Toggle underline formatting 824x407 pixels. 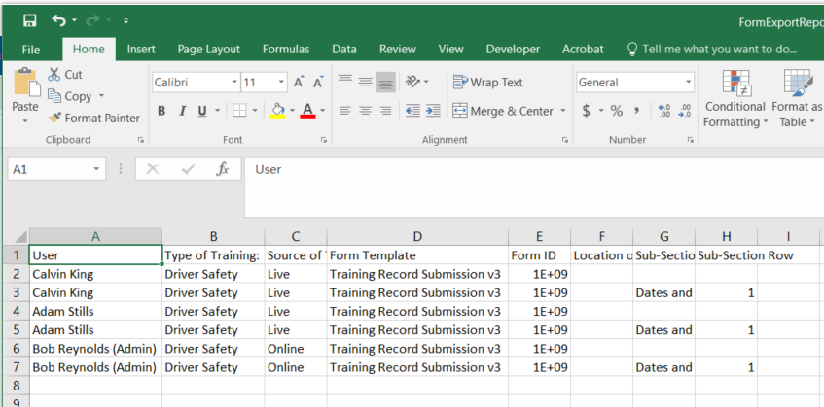202,111
